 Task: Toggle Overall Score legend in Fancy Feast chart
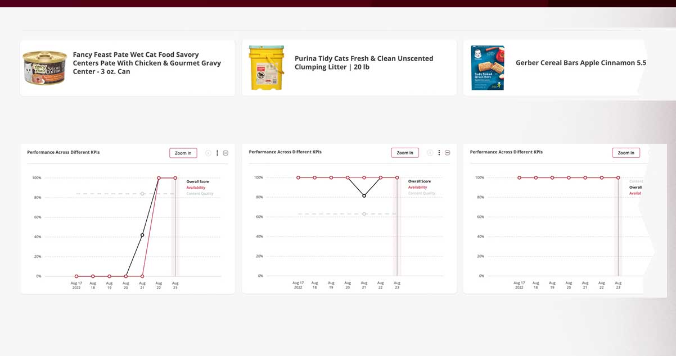click(x=198, y=182)
